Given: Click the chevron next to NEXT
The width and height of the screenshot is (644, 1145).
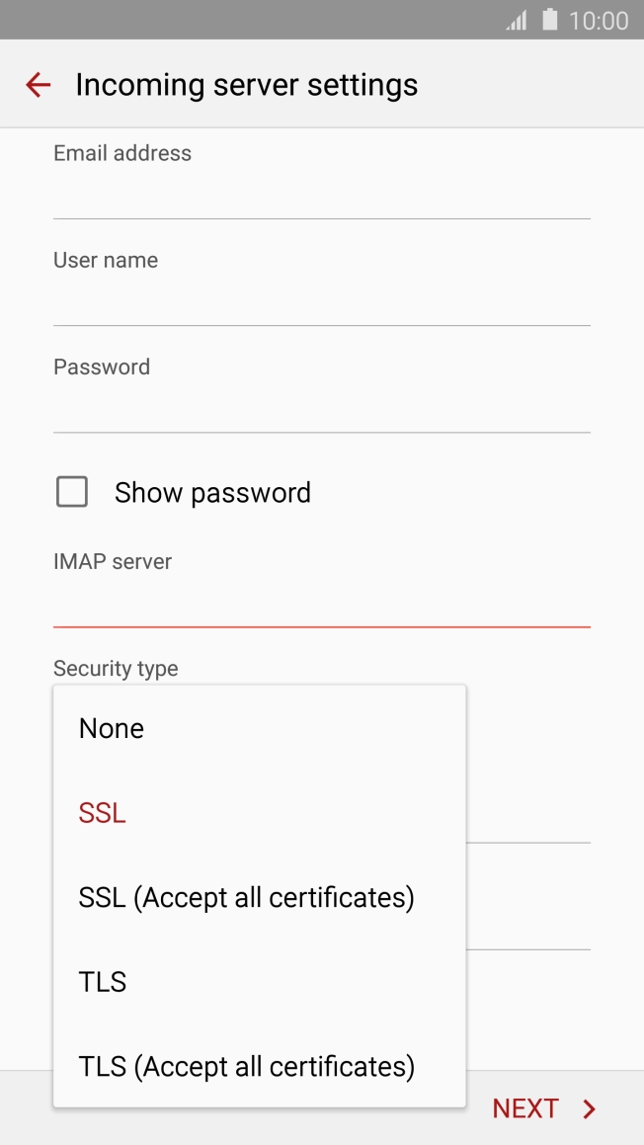Looking at the screenshot, I should [x=590, y=1108].
